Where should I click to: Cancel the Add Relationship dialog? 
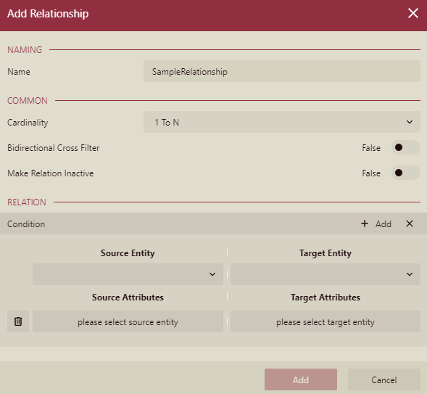pyautogui.click(x=384, y=379)
